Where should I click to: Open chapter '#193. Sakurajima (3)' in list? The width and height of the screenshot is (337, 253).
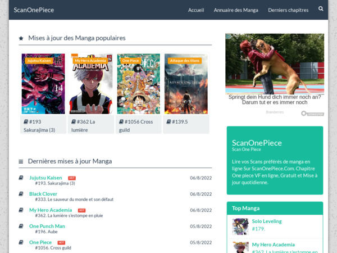[55, 183]
